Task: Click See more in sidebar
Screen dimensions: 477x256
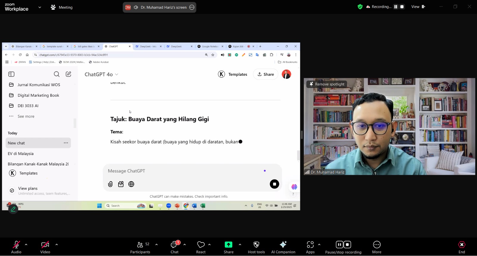Action: click(x=26, y=116)
